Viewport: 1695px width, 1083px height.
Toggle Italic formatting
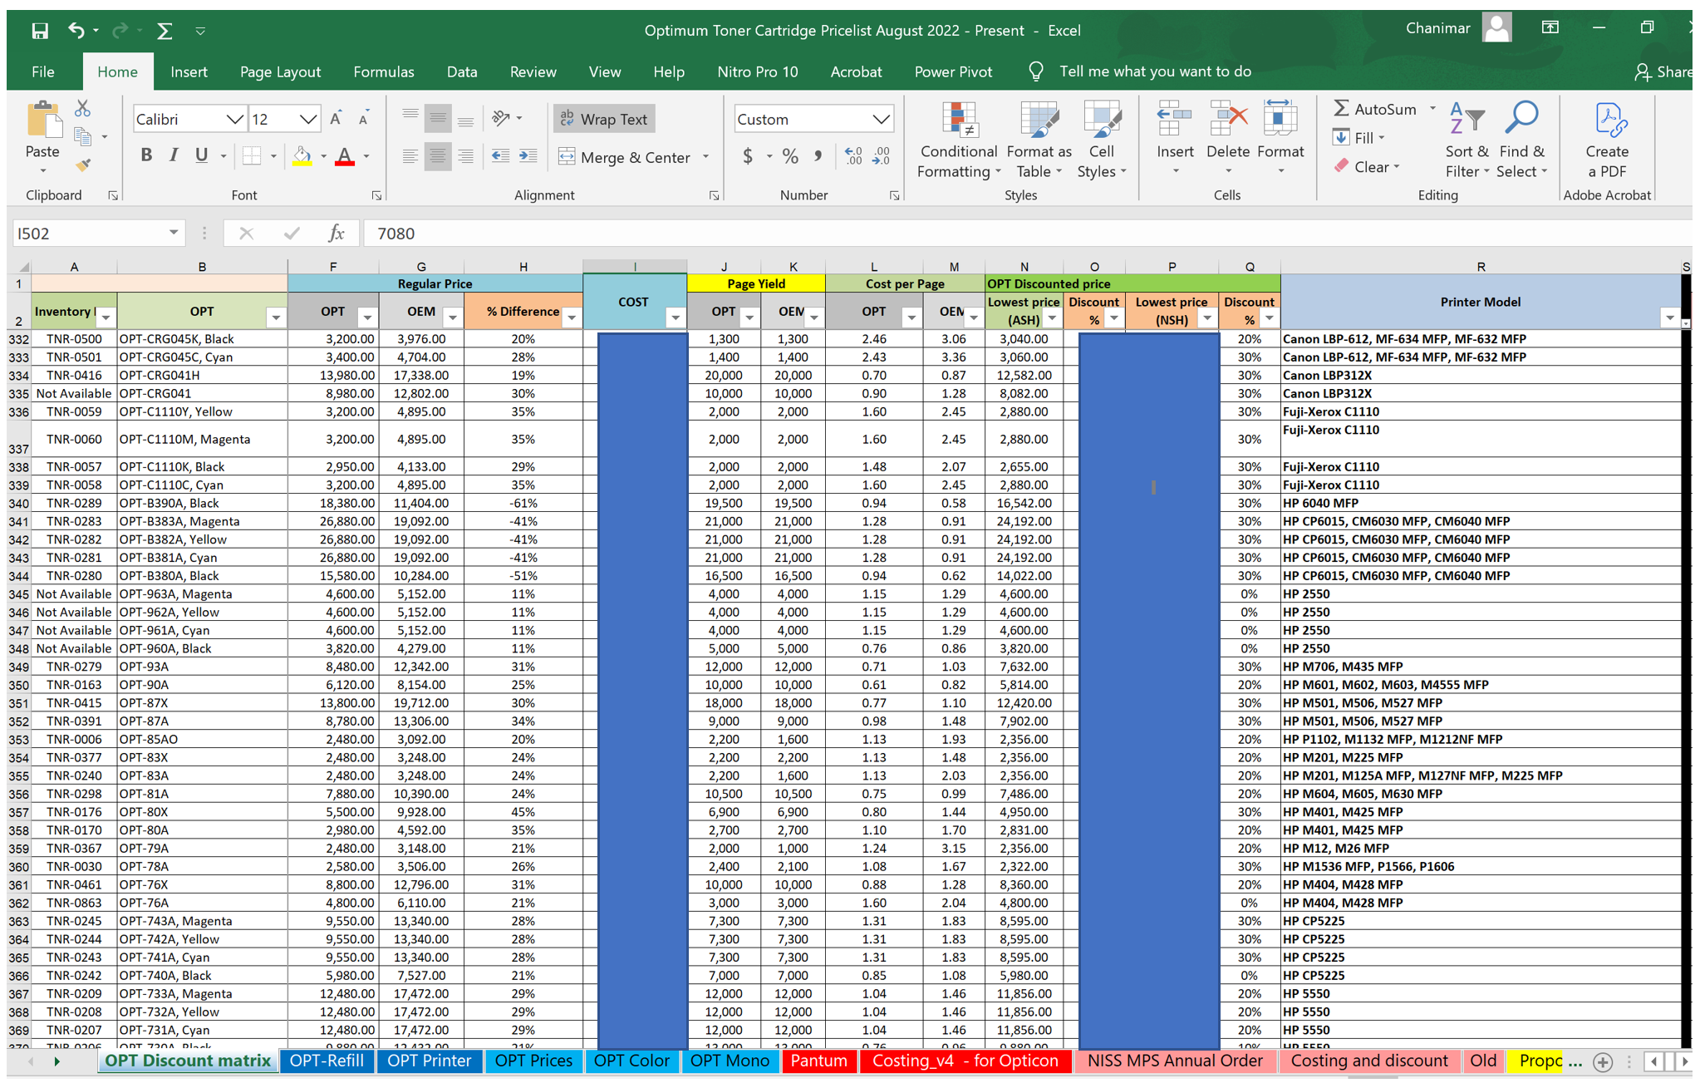pos(174,155)
